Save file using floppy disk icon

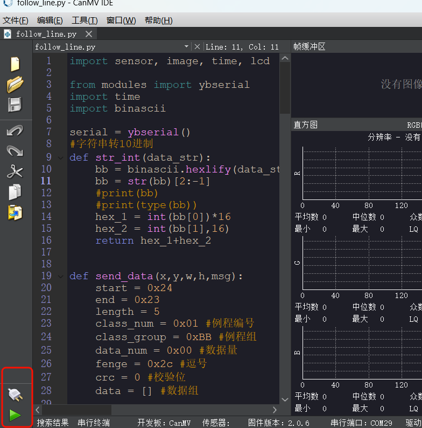pos(15,105)
